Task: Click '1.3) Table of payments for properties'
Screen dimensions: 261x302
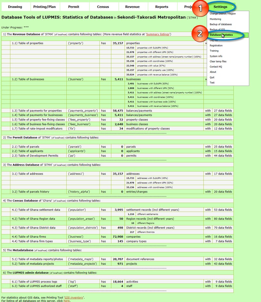Action: pos(37,111)
